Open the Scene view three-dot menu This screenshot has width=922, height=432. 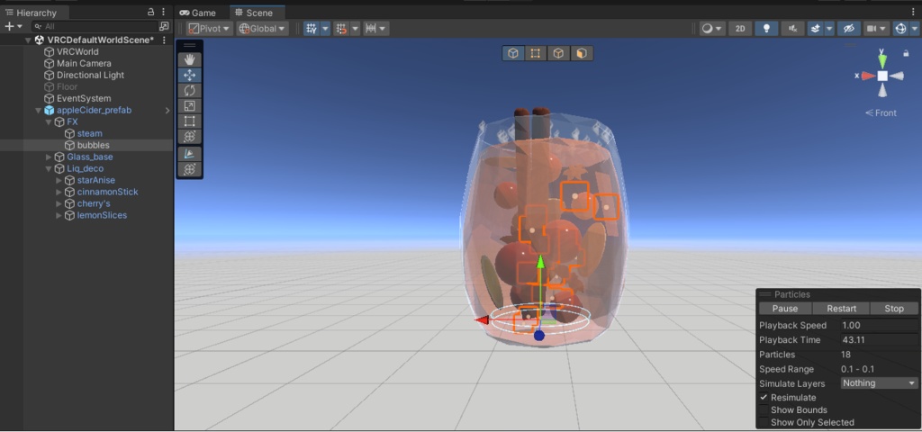click(913, 12)
